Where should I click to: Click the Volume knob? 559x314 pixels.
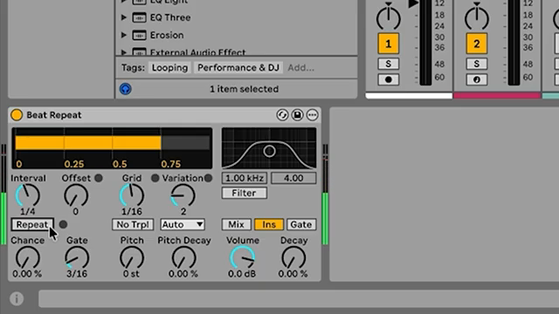tap(243, 258)
